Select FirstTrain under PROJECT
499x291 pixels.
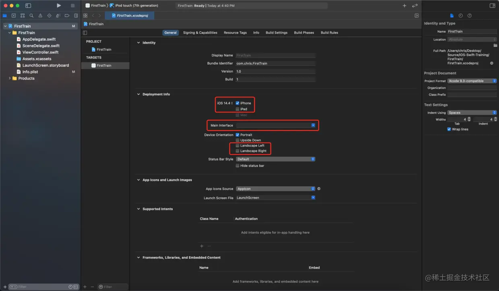(x=104, y=49)
